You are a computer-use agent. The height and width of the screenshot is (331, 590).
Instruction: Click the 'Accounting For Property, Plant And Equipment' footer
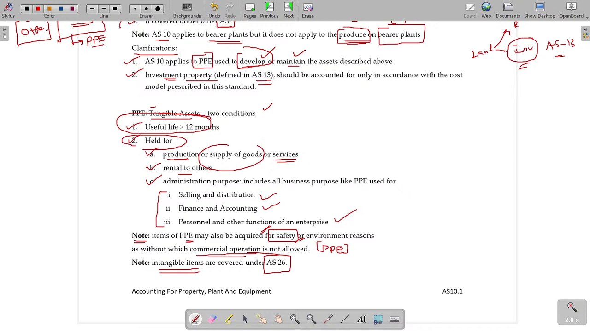coord(201,291)
